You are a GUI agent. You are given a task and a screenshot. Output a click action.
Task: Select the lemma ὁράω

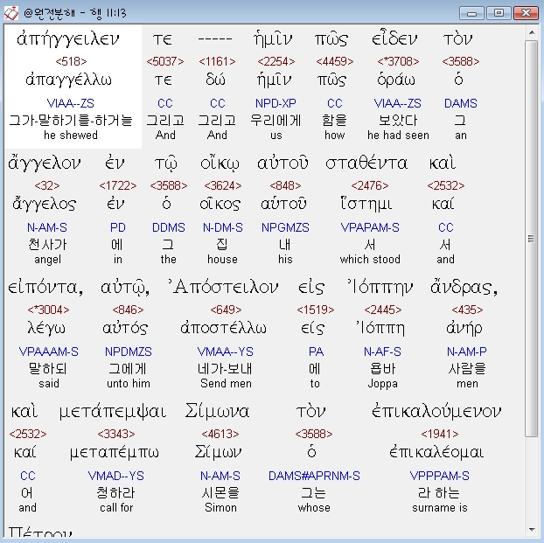396,80
